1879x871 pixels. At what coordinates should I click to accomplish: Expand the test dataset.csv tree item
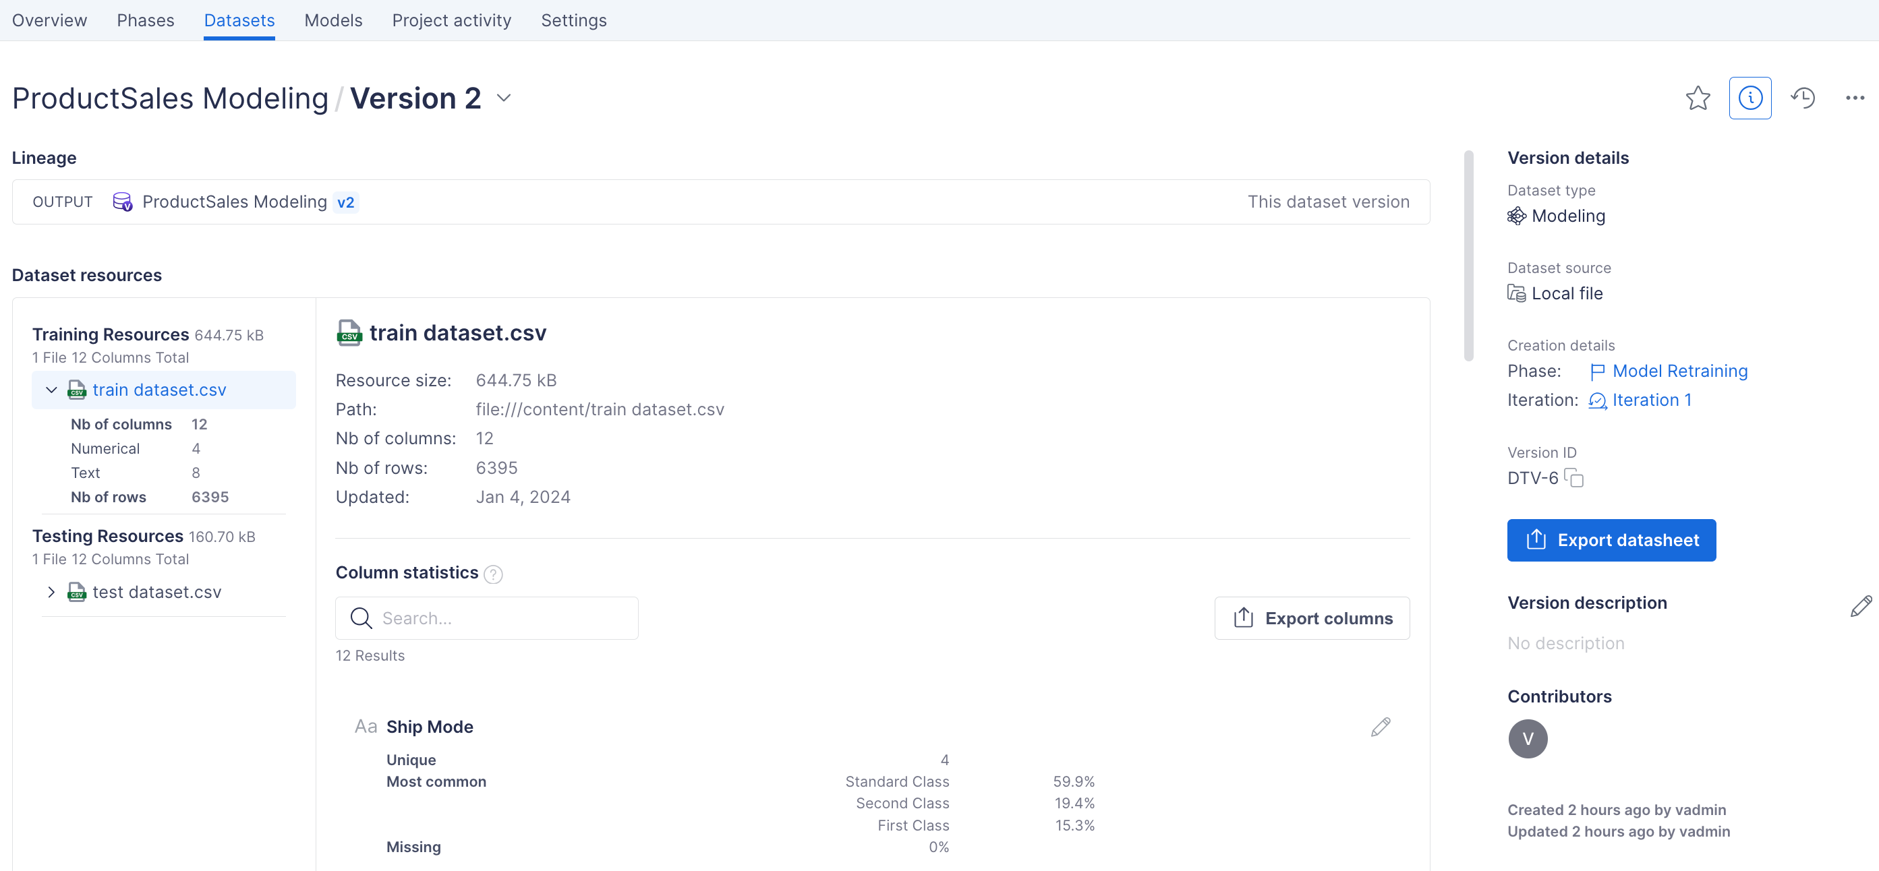click(51, 592)
